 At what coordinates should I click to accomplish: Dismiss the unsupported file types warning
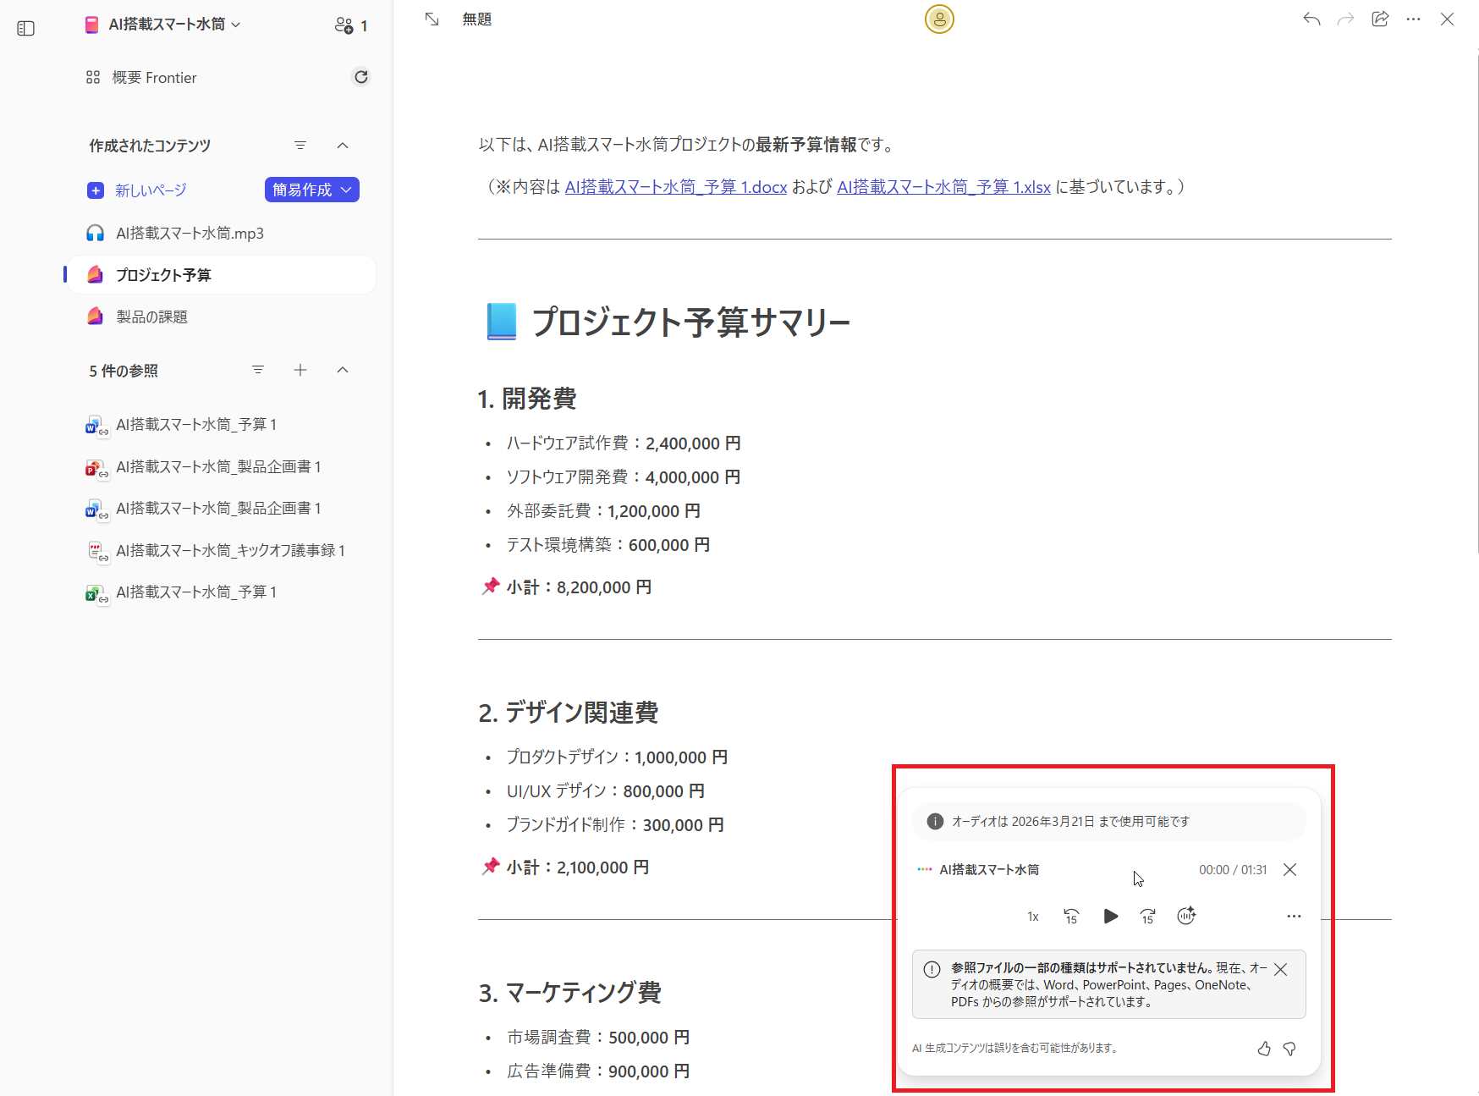pyautogui.click(x=1280, y=970)
